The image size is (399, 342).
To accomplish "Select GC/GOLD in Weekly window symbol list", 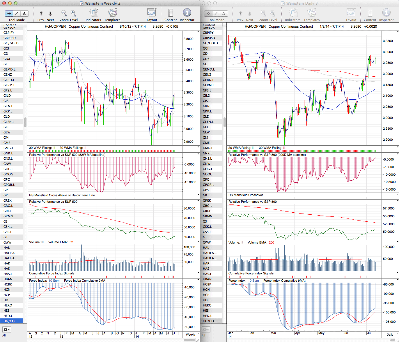I will point(11,43).
